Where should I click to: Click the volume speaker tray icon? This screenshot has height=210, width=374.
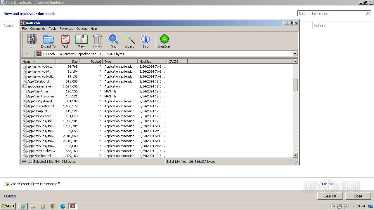(x=332, y=206)
